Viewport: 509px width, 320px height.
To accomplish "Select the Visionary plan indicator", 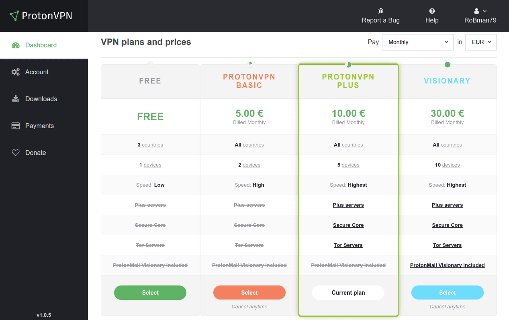I will point(447,64).
